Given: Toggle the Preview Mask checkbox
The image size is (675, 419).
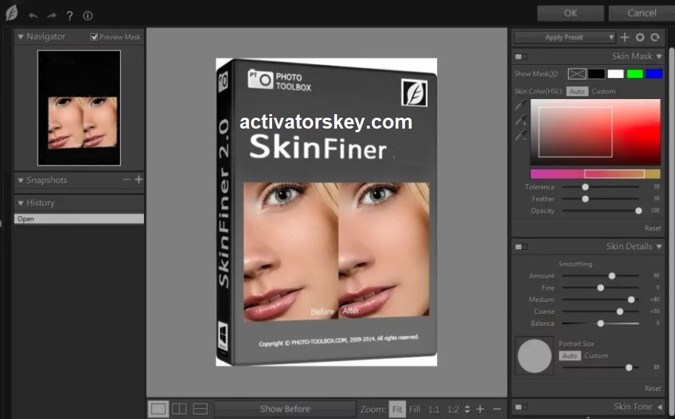Looking at the screenshot, I should (x=94, y=37).
